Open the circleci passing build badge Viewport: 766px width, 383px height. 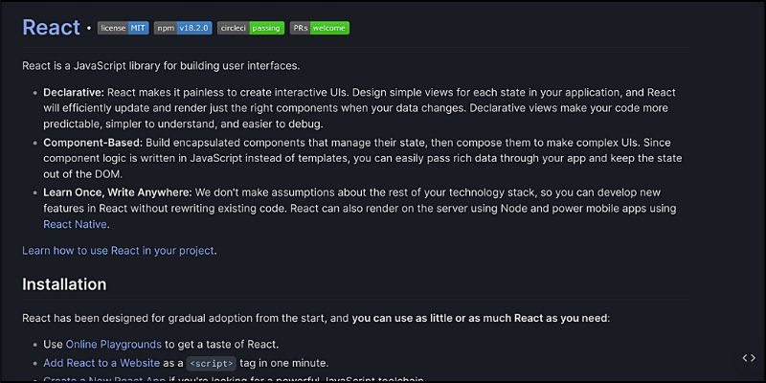[x=250, y=29]
